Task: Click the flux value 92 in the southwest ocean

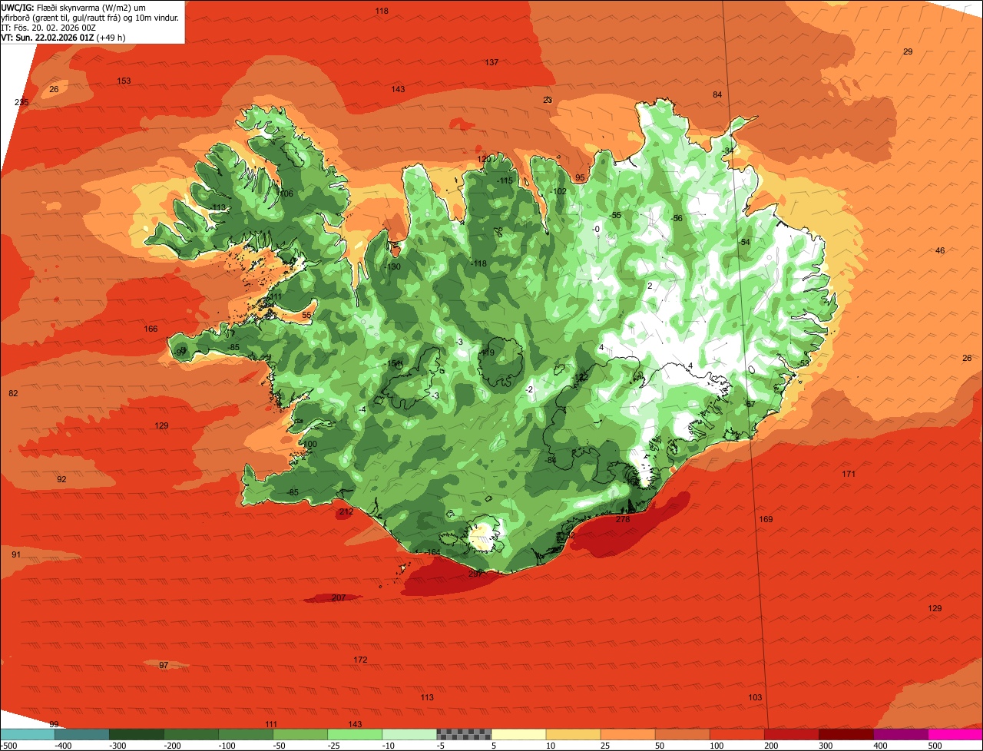Action: click(61, 480)
